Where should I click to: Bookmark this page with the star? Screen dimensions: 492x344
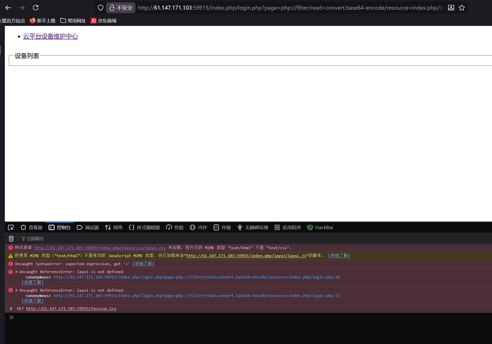462,8
